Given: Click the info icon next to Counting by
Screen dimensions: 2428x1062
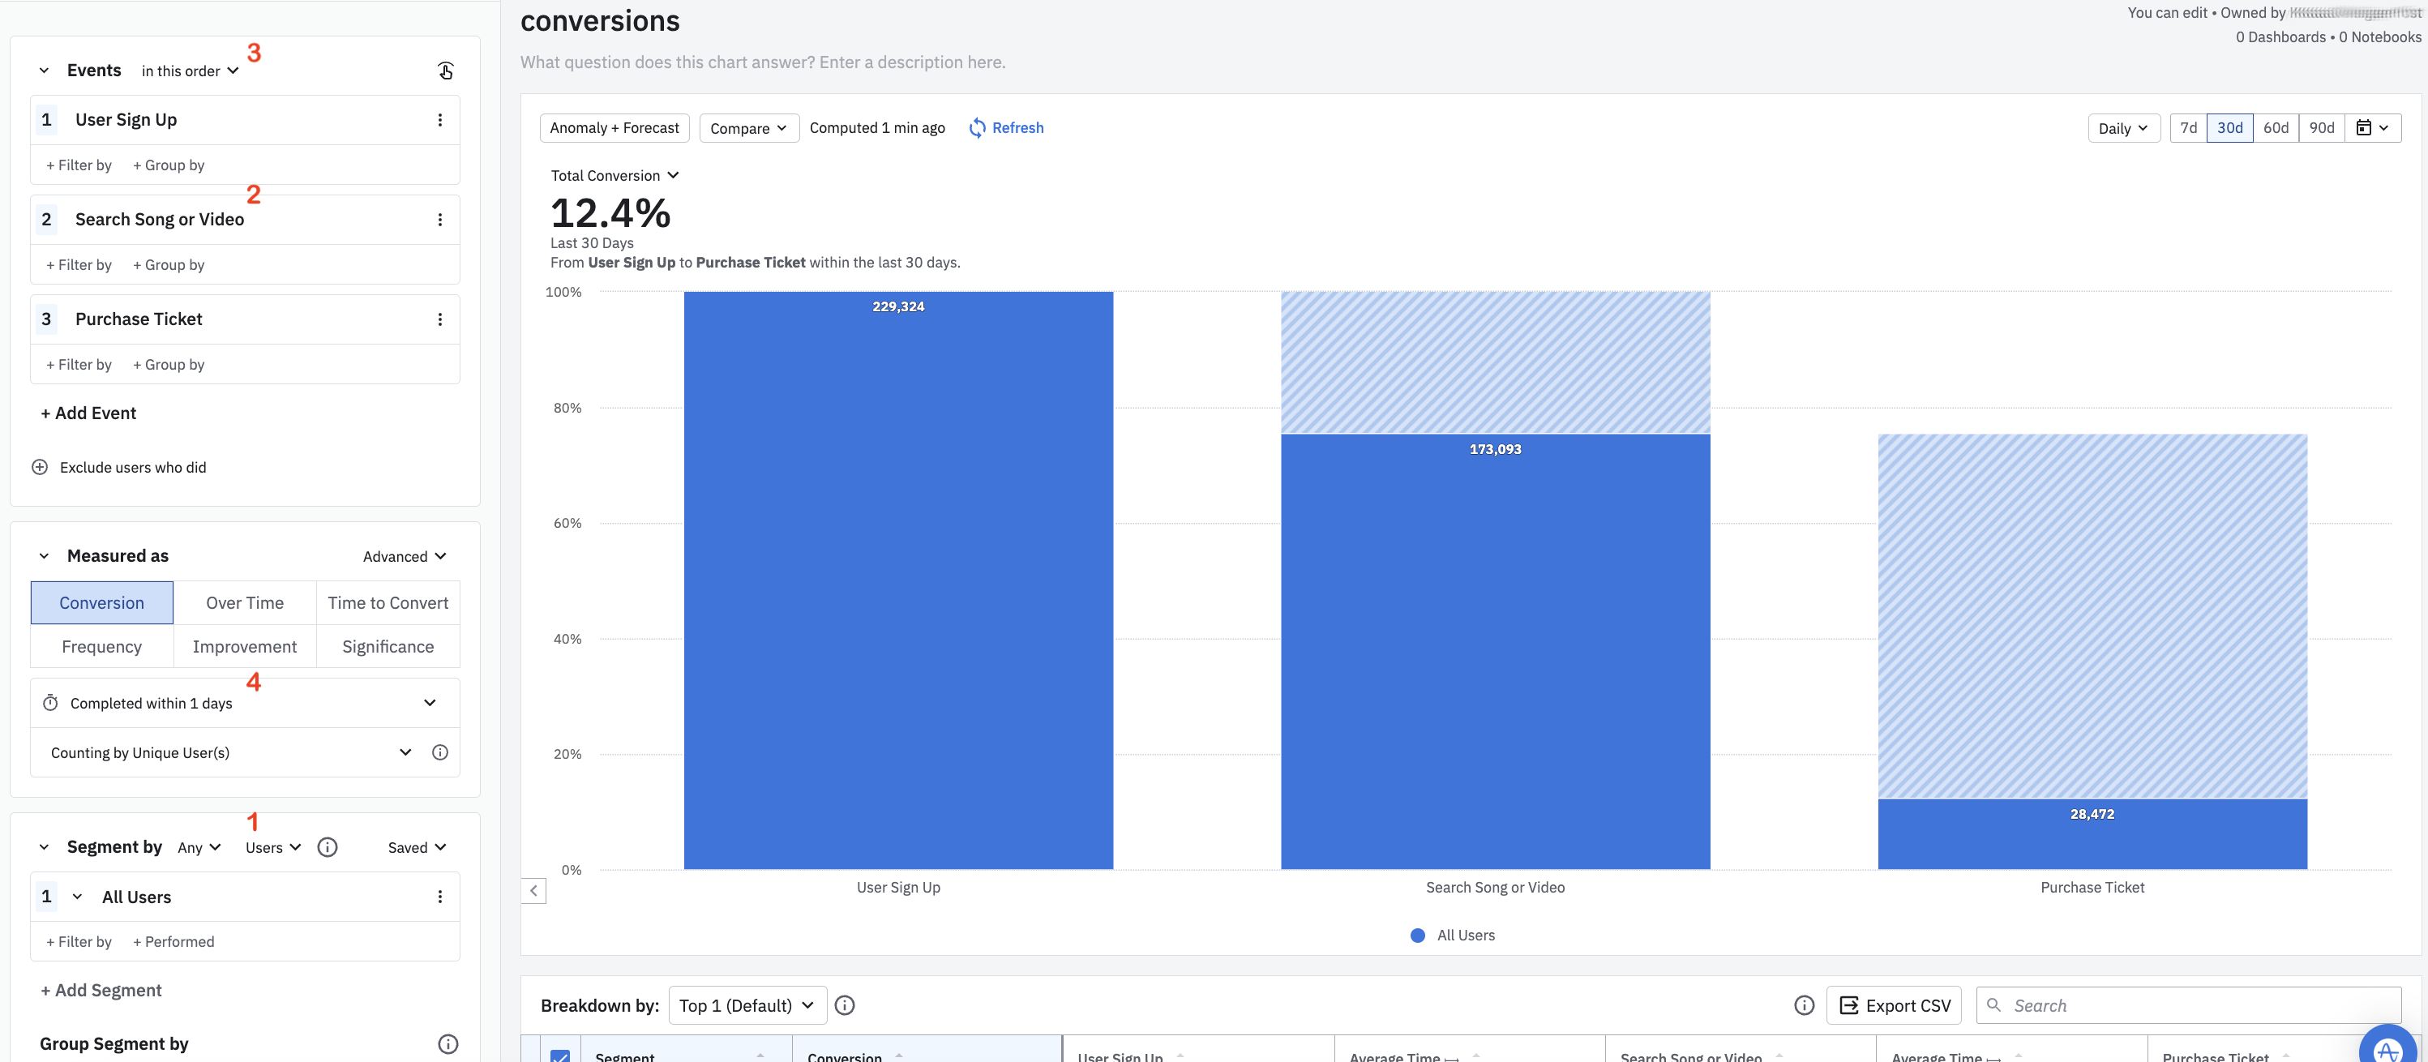Looking at the screenshot, I should tap(439, 752).
